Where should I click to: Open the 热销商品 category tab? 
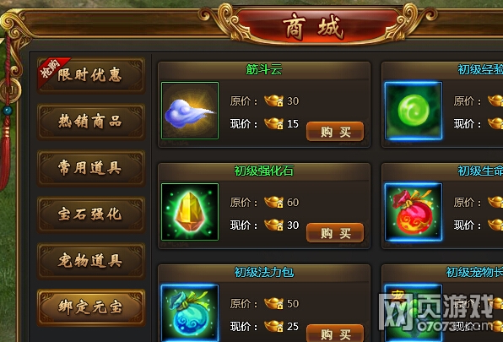(91, 122)
